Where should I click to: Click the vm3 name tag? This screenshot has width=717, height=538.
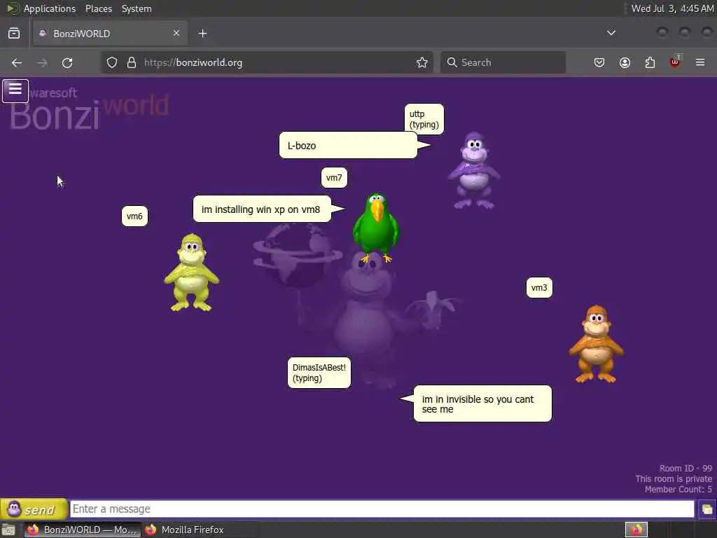(539, 288)
